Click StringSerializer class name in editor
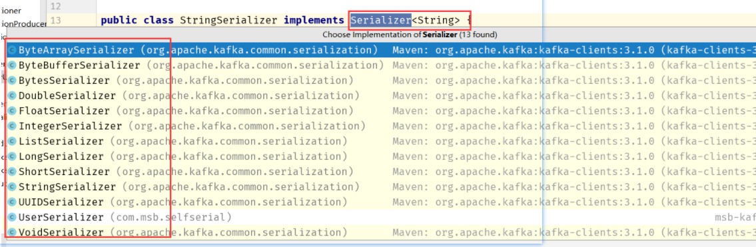This screenshot has width=756, height=247. 228,20
